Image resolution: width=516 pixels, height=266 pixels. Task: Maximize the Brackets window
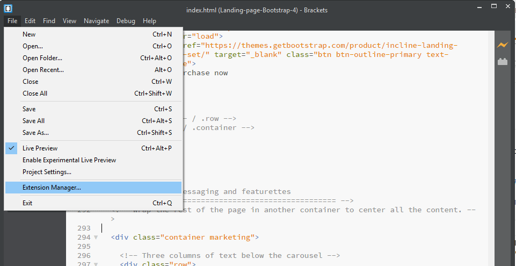pyautogui.click(x=494, y=6)
